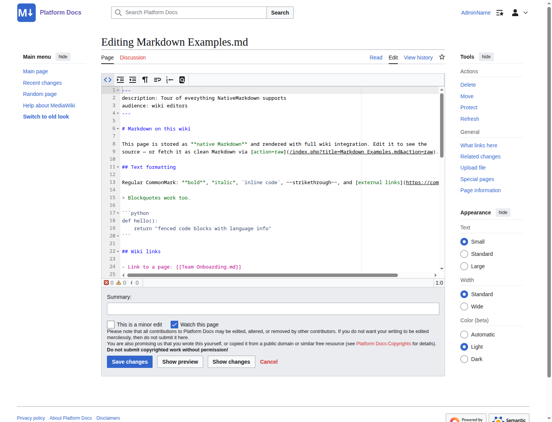Switch to the Read tab
The height and width of the screenshot is (422, 552).
pyautogui.click(x=376, y=58)
